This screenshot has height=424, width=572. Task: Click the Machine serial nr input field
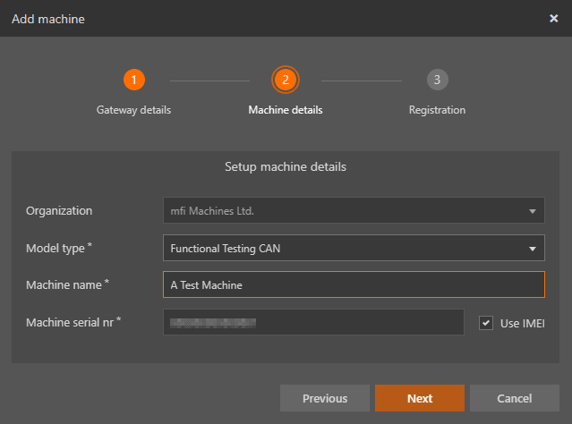[x=313, y=322]
